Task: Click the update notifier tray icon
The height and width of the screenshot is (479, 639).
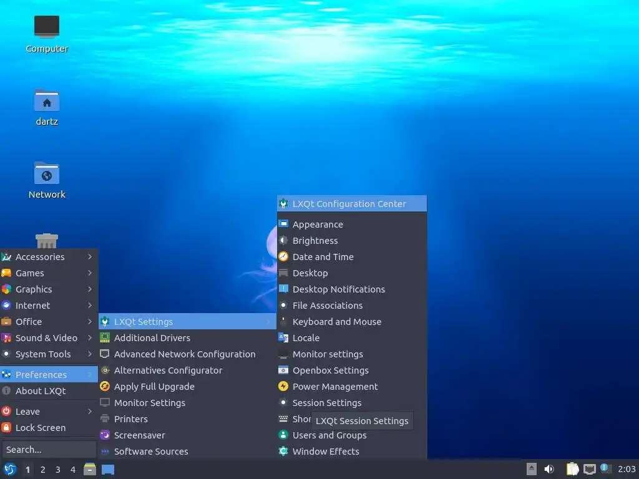Action: point(605,469)
